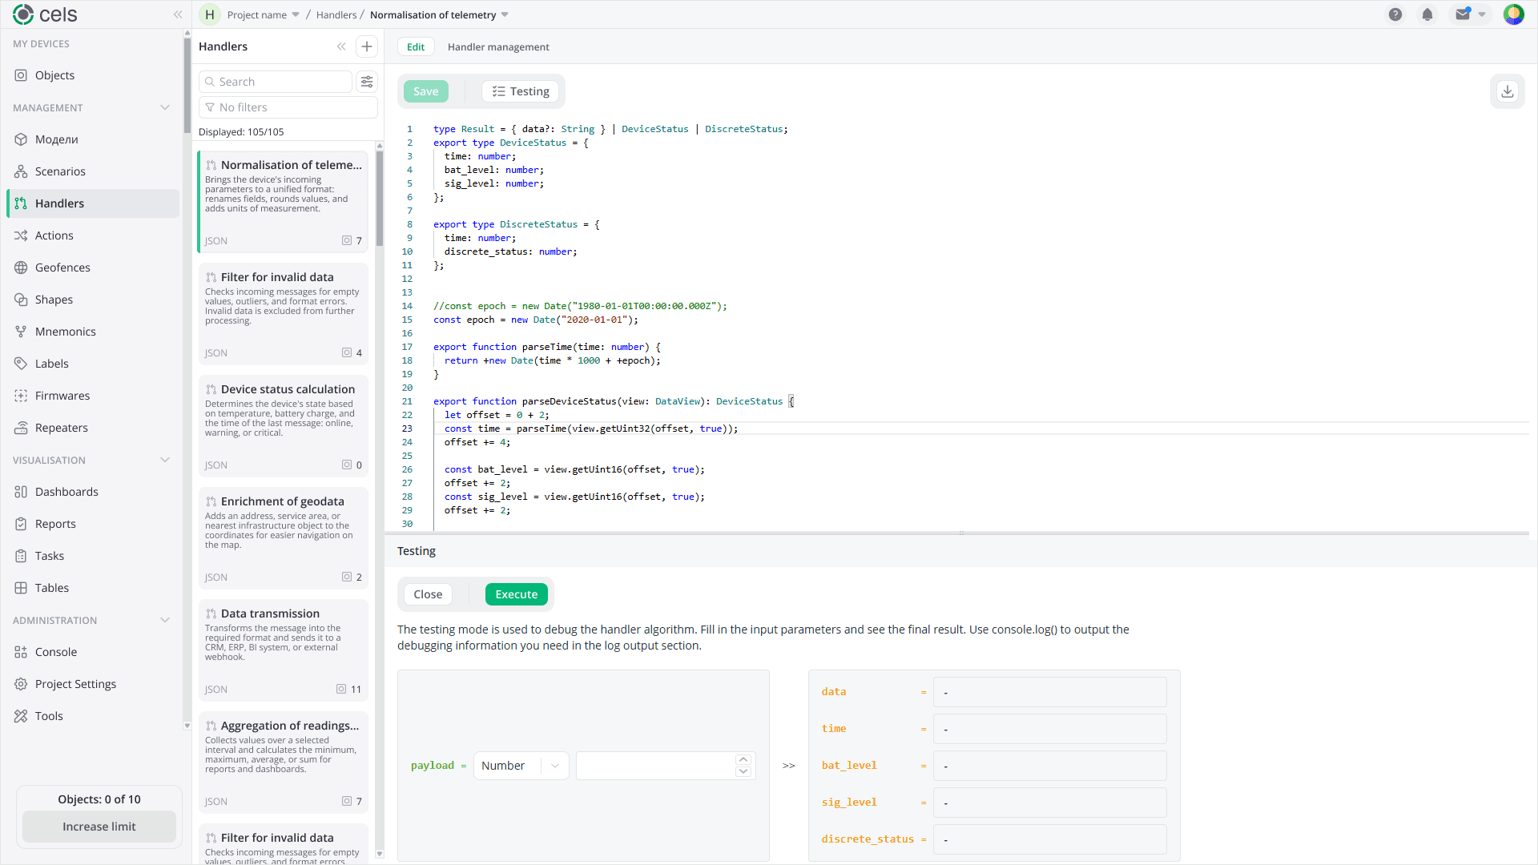Open Labels section

(x=93, y=364)
